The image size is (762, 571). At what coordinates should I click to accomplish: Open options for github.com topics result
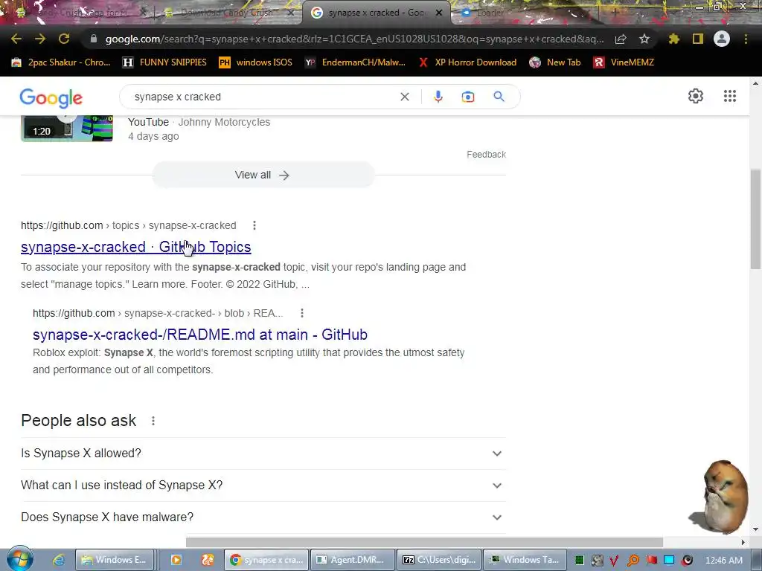254,225
